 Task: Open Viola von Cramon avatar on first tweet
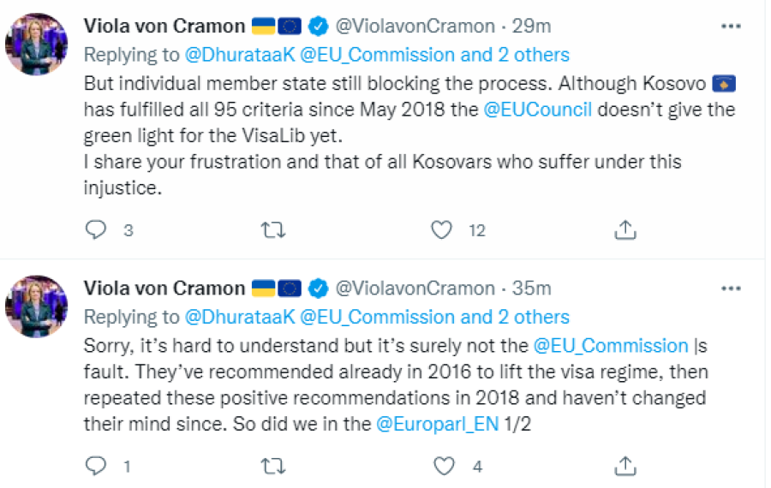tap(37, 45)
